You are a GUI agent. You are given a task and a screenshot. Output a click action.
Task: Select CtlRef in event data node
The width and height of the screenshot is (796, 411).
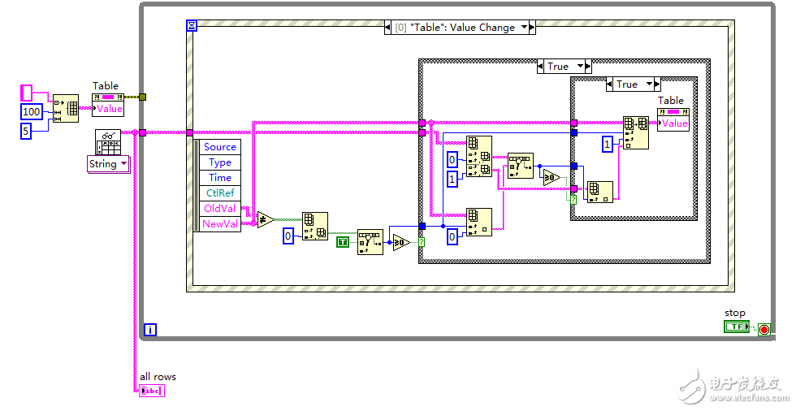(x=220, y=193)
